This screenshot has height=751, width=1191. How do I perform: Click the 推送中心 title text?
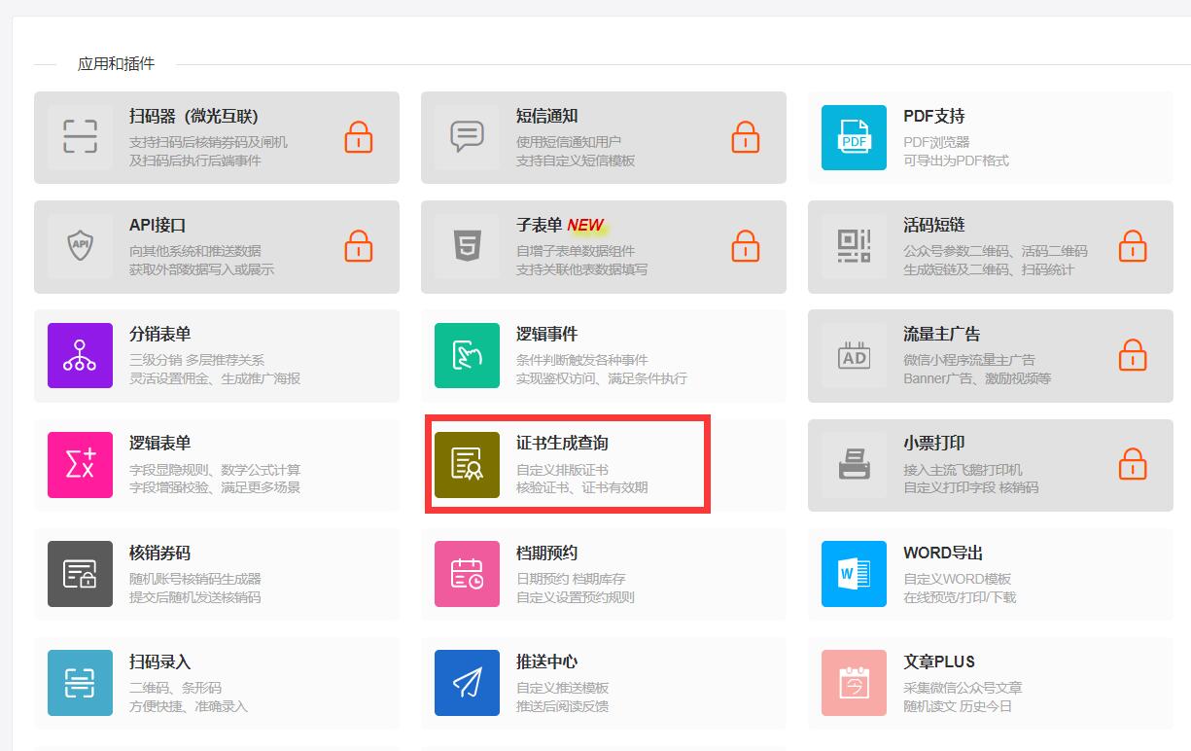point(547,662)
